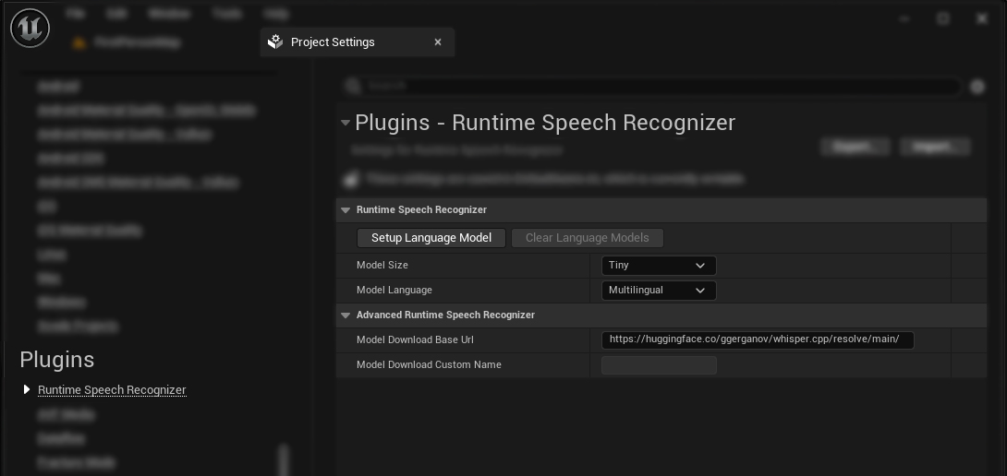Viewport: 1007px width, 476px height.
Task: Close the Project Settings tab
Action: click(x=438, y=42)
